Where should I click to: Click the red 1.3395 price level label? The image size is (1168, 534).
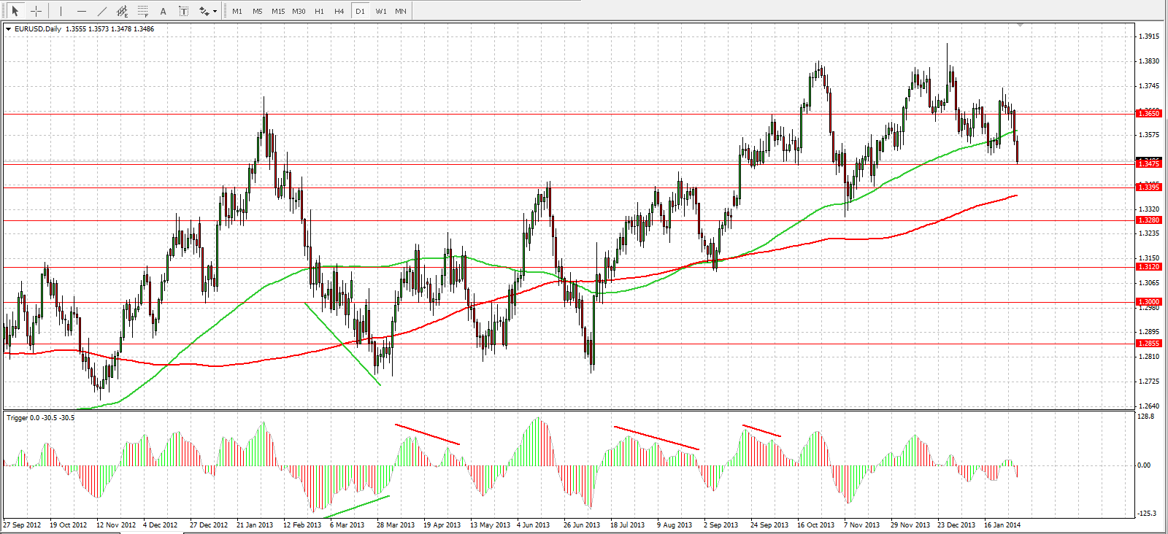coord(1149,187)
